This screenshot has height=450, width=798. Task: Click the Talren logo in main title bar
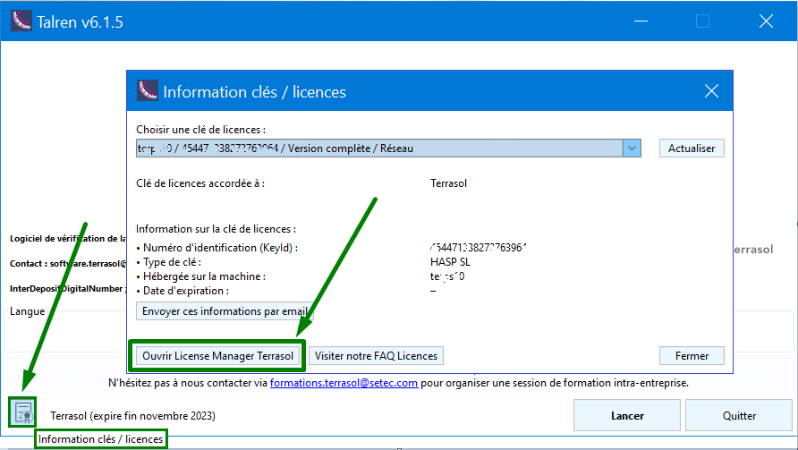pyautogui.click(x=21, y=21)
